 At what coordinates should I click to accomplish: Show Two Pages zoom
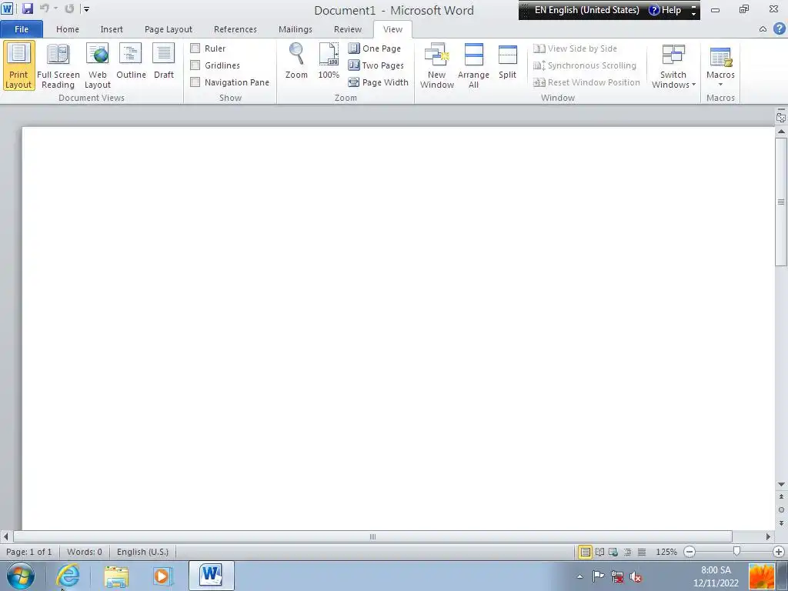(x=376, y=65)
